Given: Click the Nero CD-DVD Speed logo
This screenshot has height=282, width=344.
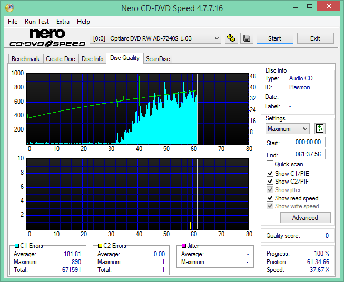Looking at the screenshot, I should click(x=47, y=38).
